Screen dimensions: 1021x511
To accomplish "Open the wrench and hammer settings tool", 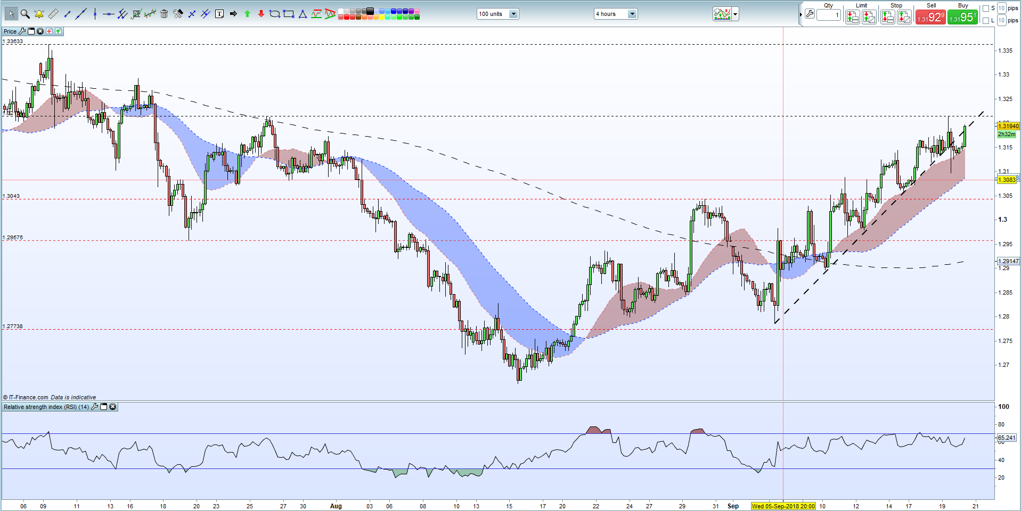I will coord(178,14).
